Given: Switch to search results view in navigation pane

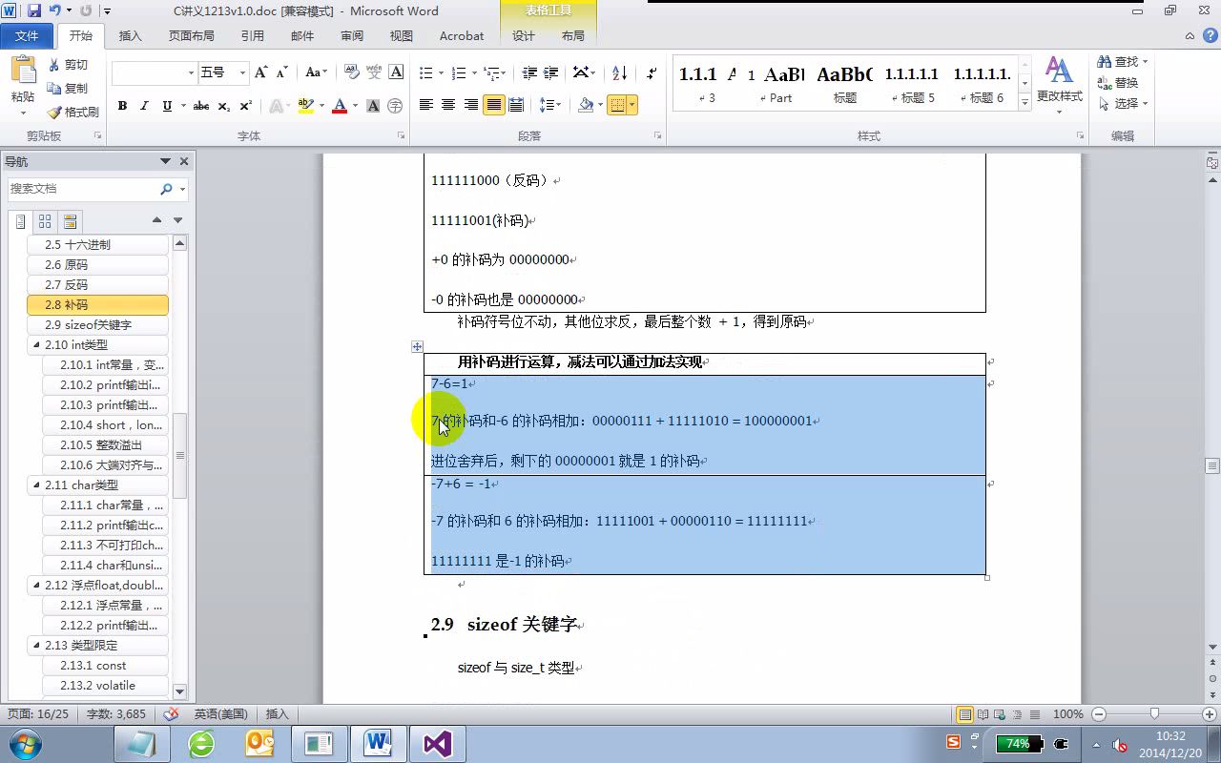Looking at the screenshot, I should pyautogui.click(x=70, y=221).
